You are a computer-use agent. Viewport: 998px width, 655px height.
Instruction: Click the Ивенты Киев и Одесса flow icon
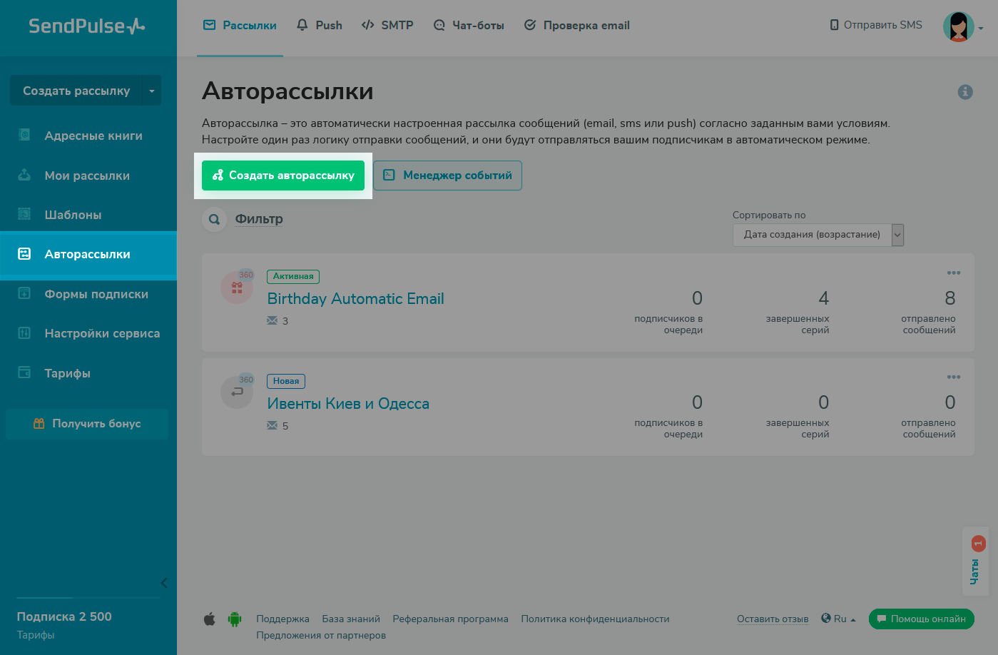[237, 392]
